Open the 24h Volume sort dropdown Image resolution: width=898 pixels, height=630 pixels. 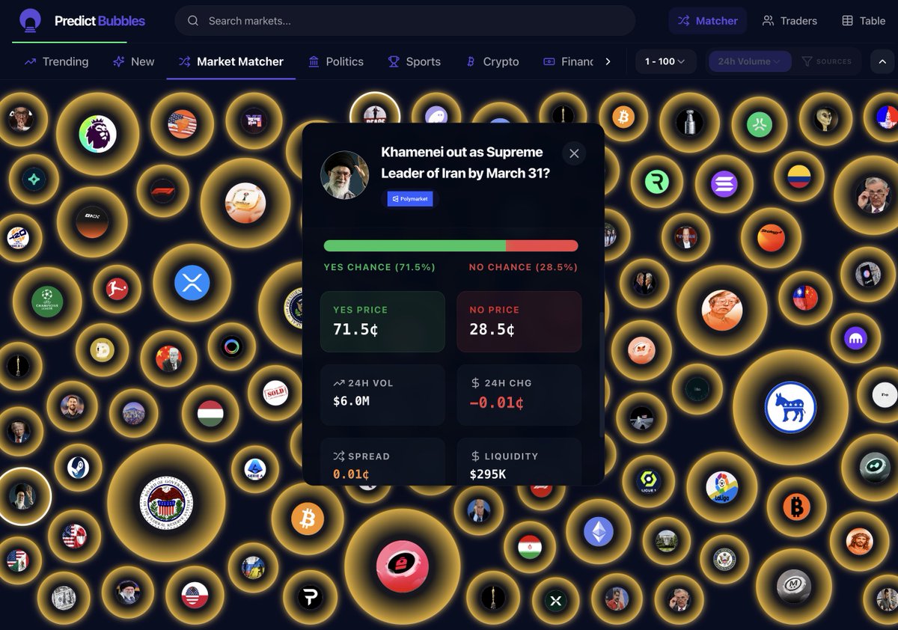749,61
